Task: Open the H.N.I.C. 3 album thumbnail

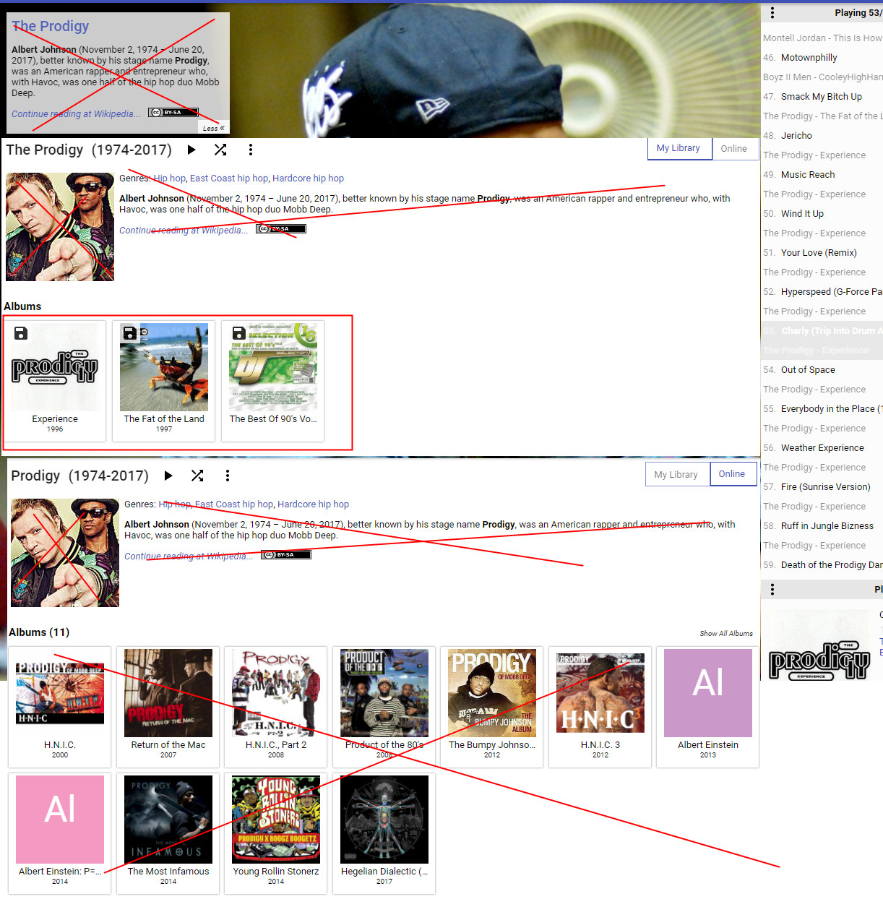Action: coord(600,692)
